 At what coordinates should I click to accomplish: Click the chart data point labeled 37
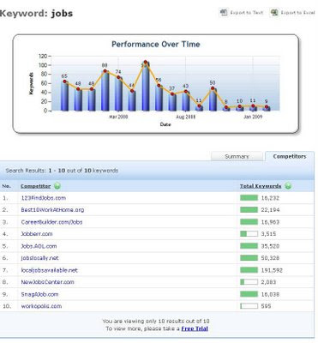tap(172, 94)
